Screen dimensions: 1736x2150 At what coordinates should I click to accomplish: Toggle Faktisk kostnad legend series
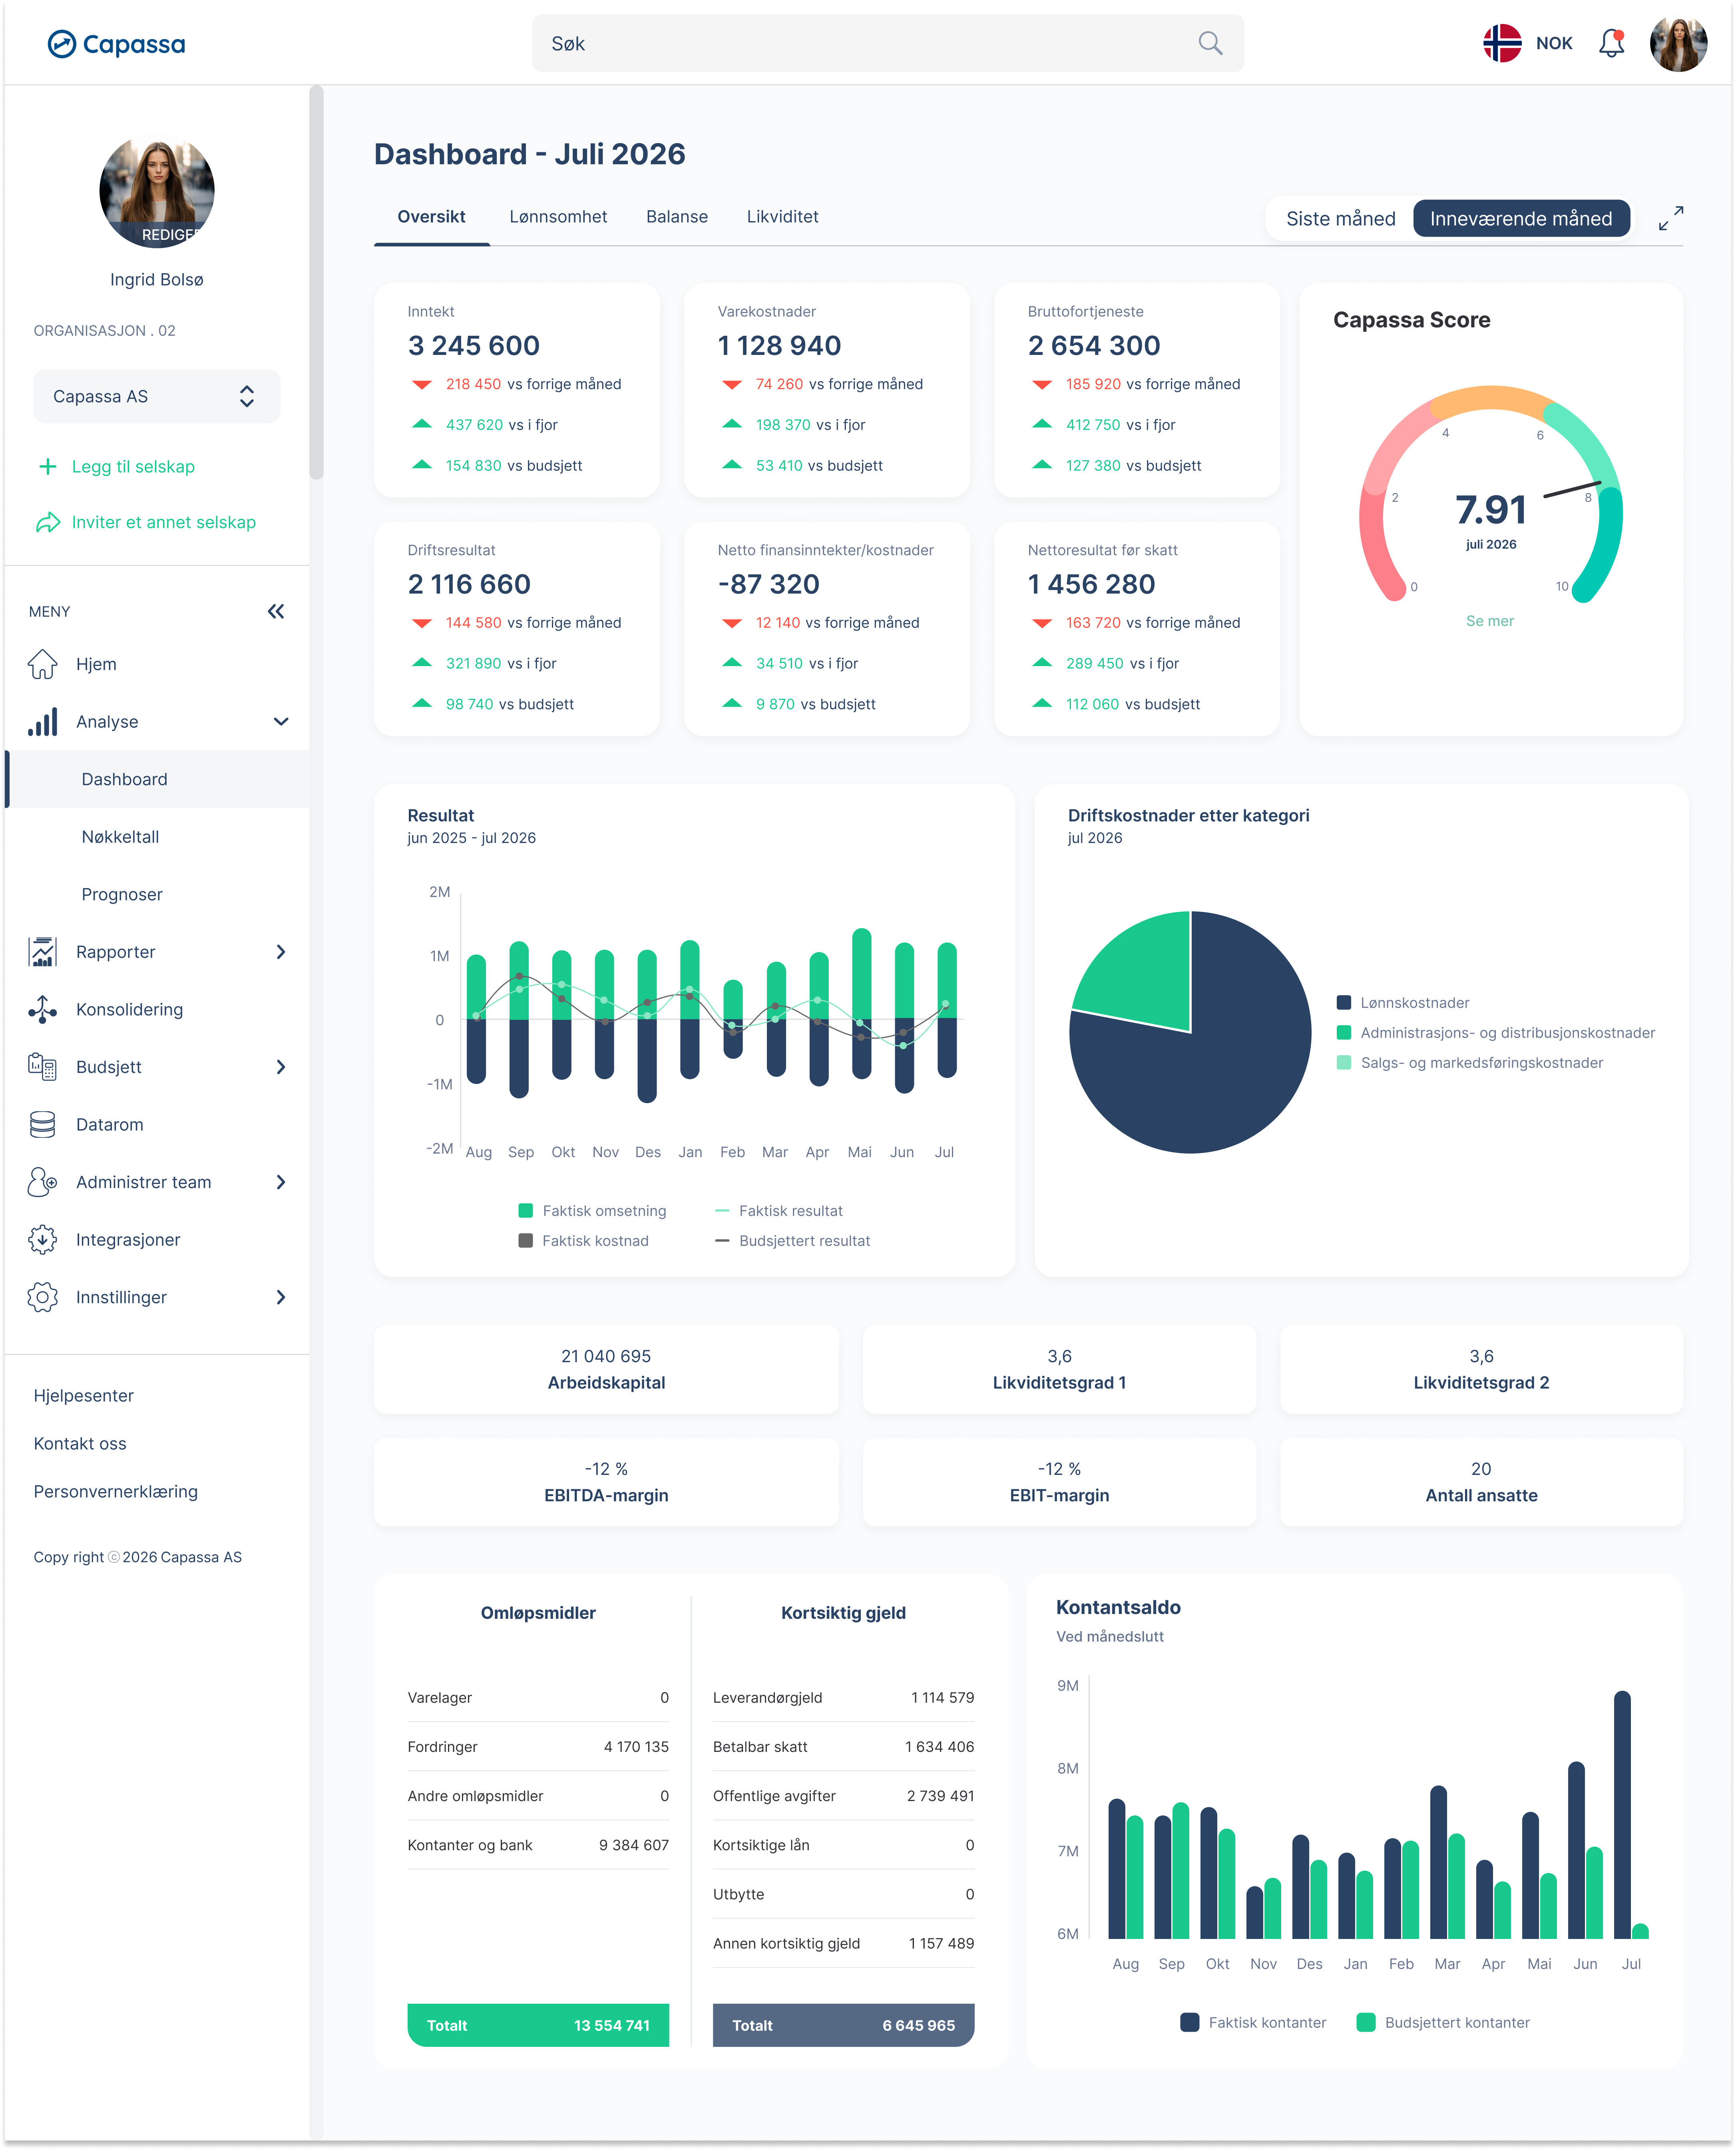tap(584, 1241)
